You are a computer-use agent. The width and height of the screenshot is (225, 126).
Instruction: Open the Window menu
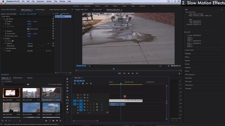tap(62, 1)
